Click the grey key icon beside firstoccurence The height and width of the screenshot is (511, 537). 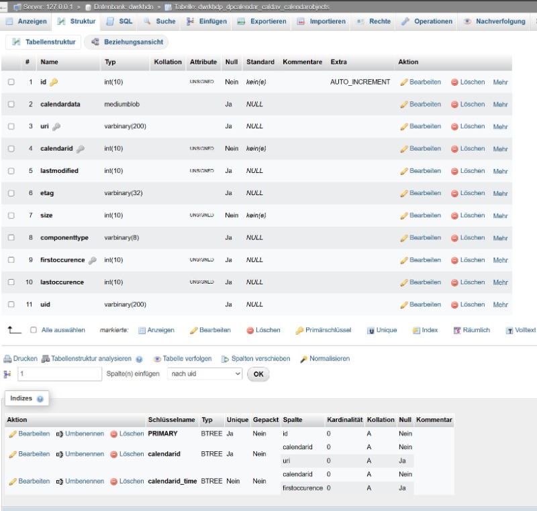tap(93, 260)
